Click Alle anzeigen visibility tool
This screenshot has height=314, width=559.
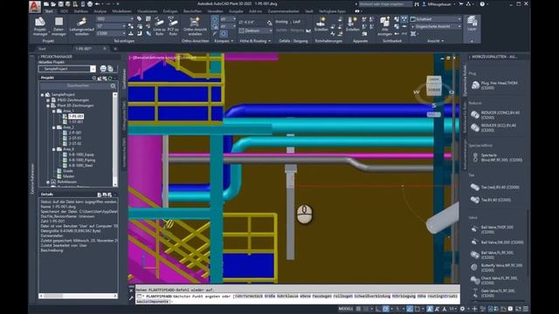coord(384,26)
